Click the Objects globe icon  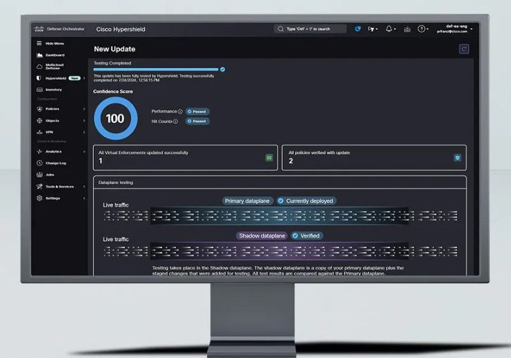[40, 121]
